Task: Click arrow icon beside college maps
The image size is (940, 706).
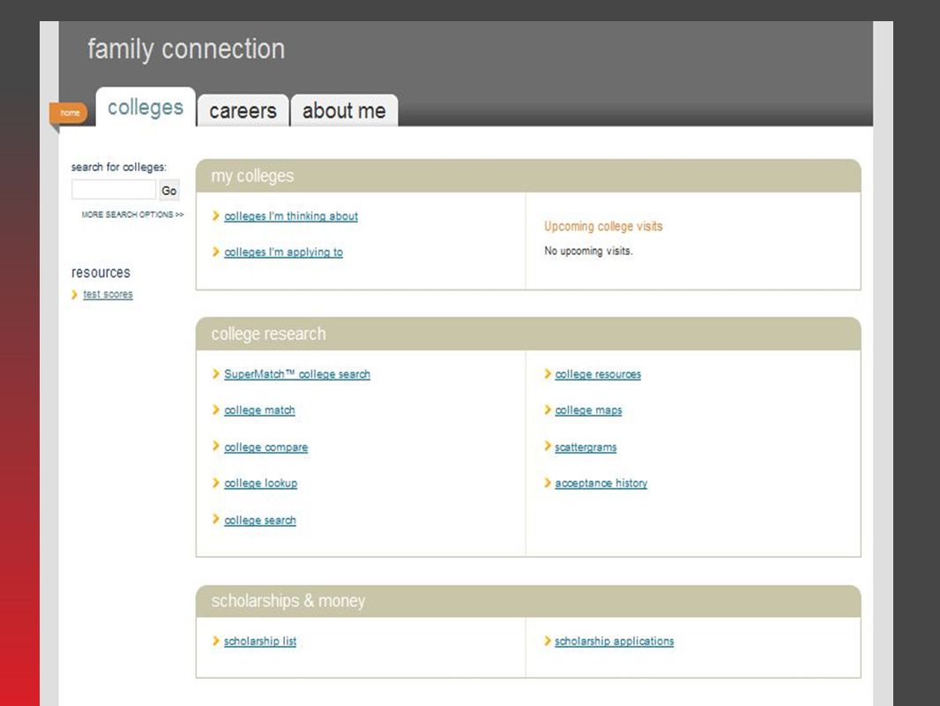Action: click(x=548, y=409)
